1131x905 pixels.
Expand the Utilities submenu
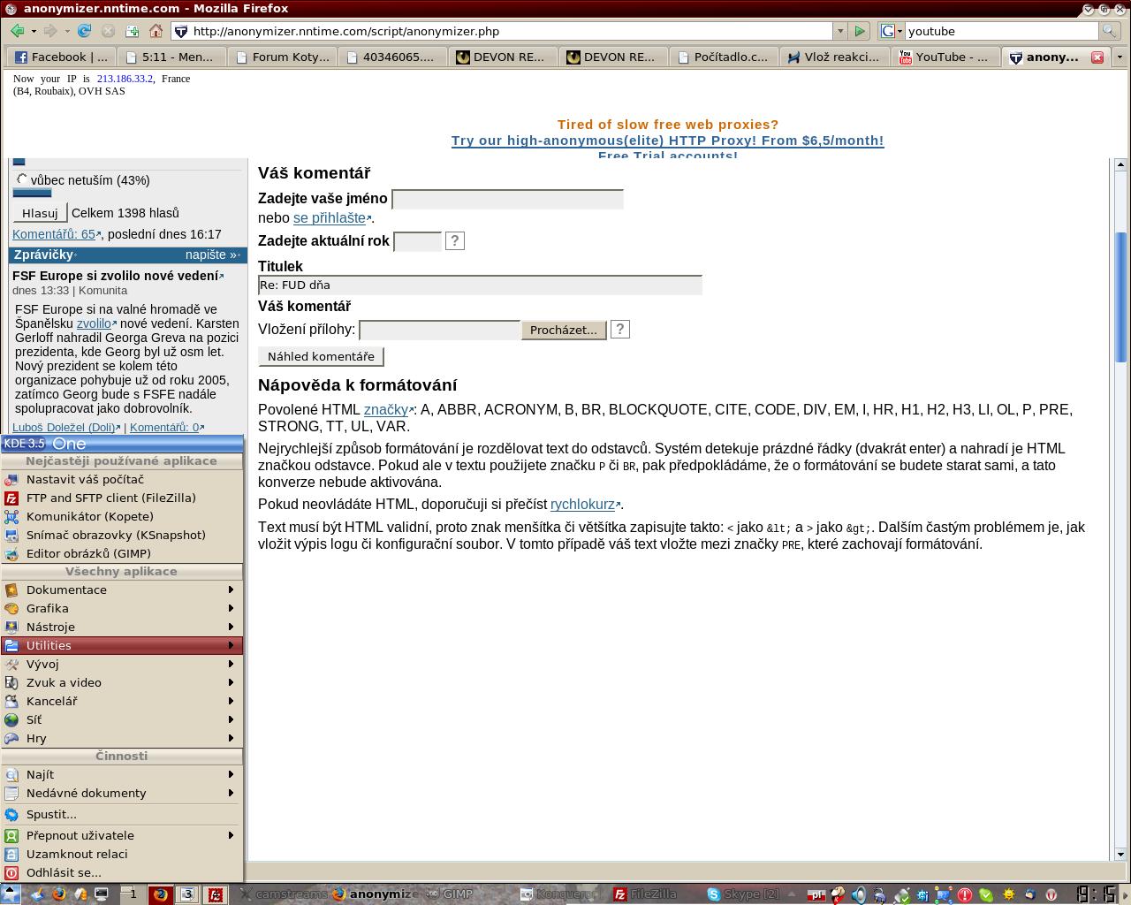pos(122,645)
